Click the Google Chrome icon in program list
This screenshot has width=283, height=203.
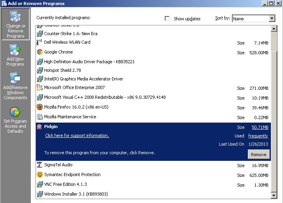(39, 52)
